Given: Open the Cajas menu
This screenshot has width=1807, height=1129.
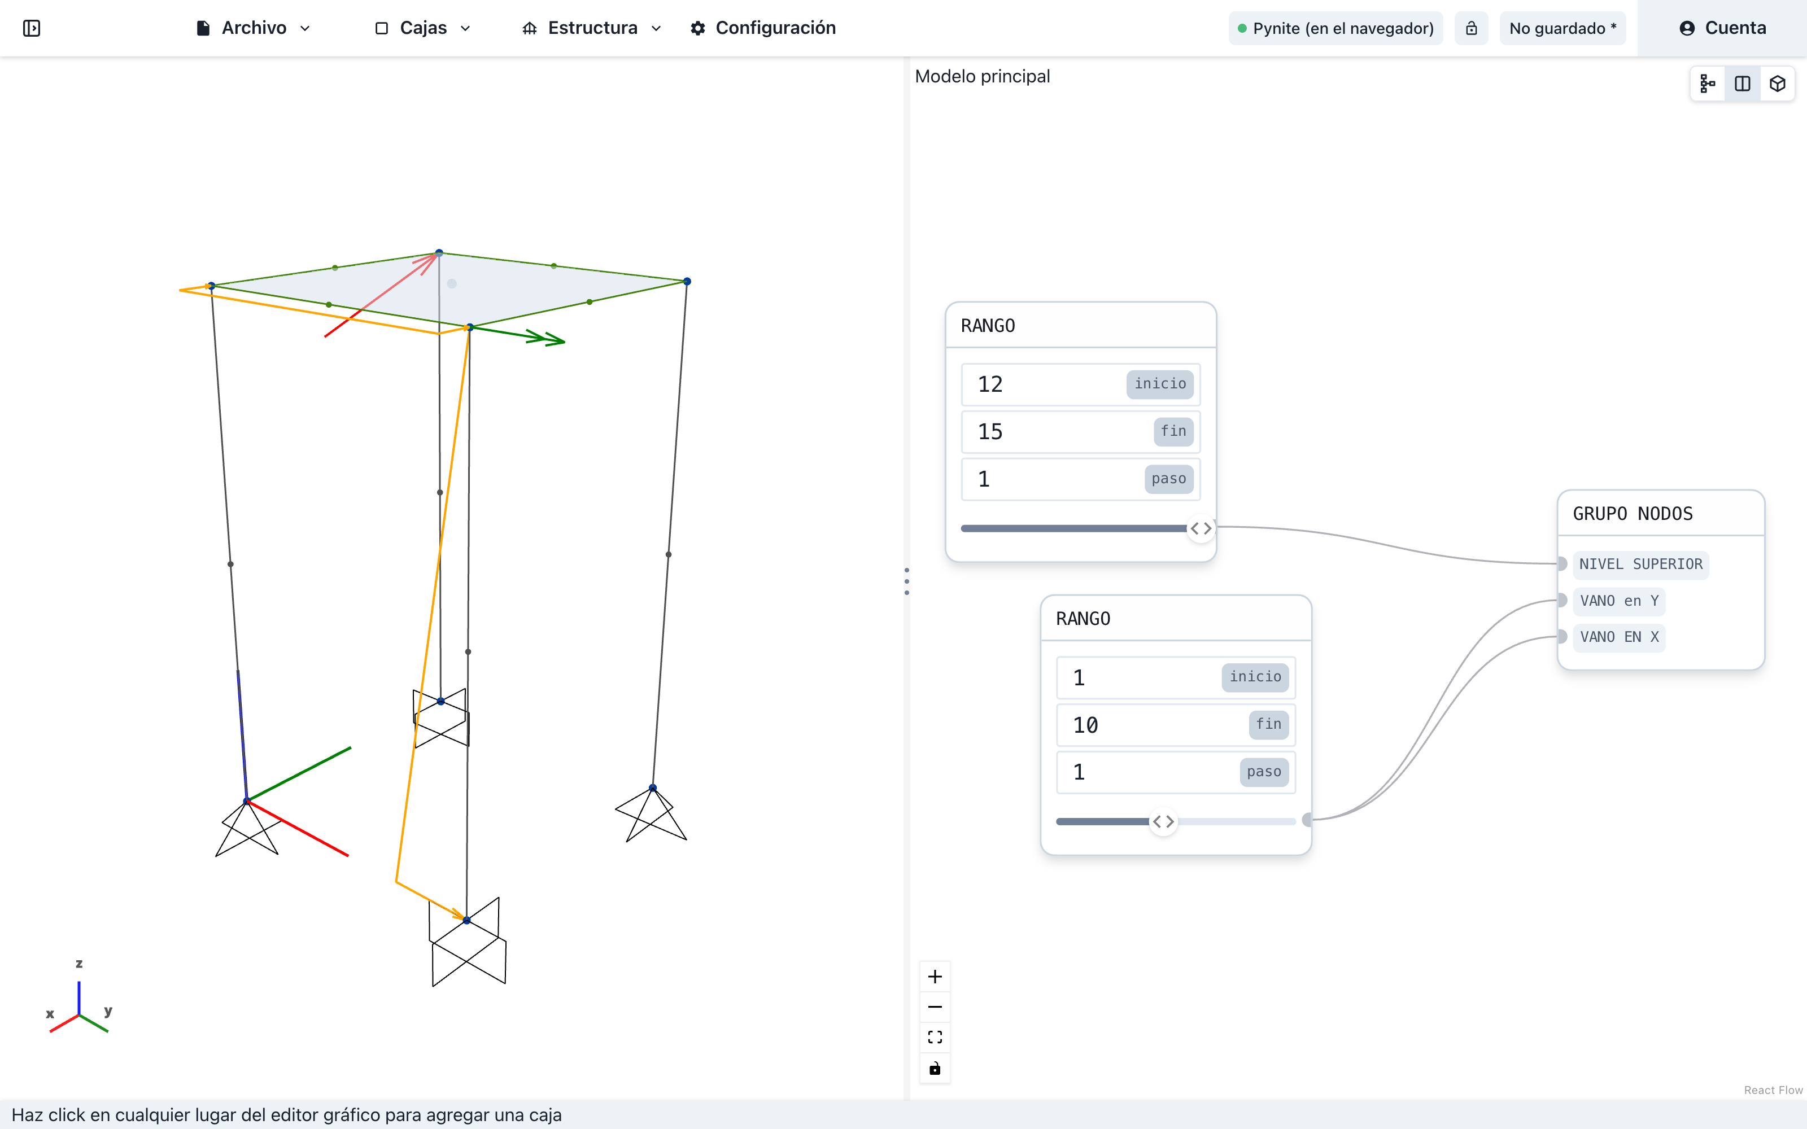Looking at the screenshot, I should tap(422, 28).
